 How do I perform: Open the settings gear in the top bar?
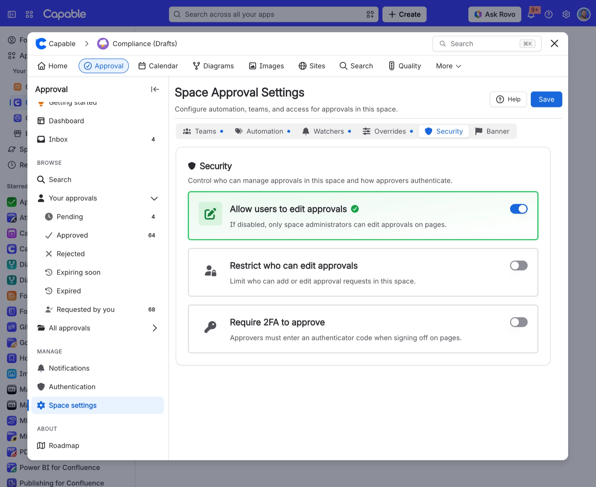point(566,14)
